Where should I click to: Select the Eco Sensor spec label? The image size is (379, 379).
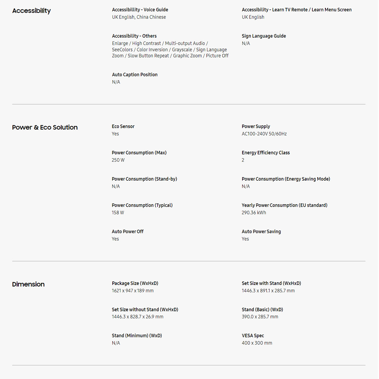pyautogui.click(x=123, y=126)
